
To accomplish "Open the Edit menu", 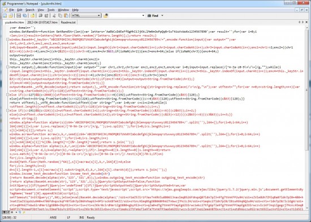I will 19,10.
